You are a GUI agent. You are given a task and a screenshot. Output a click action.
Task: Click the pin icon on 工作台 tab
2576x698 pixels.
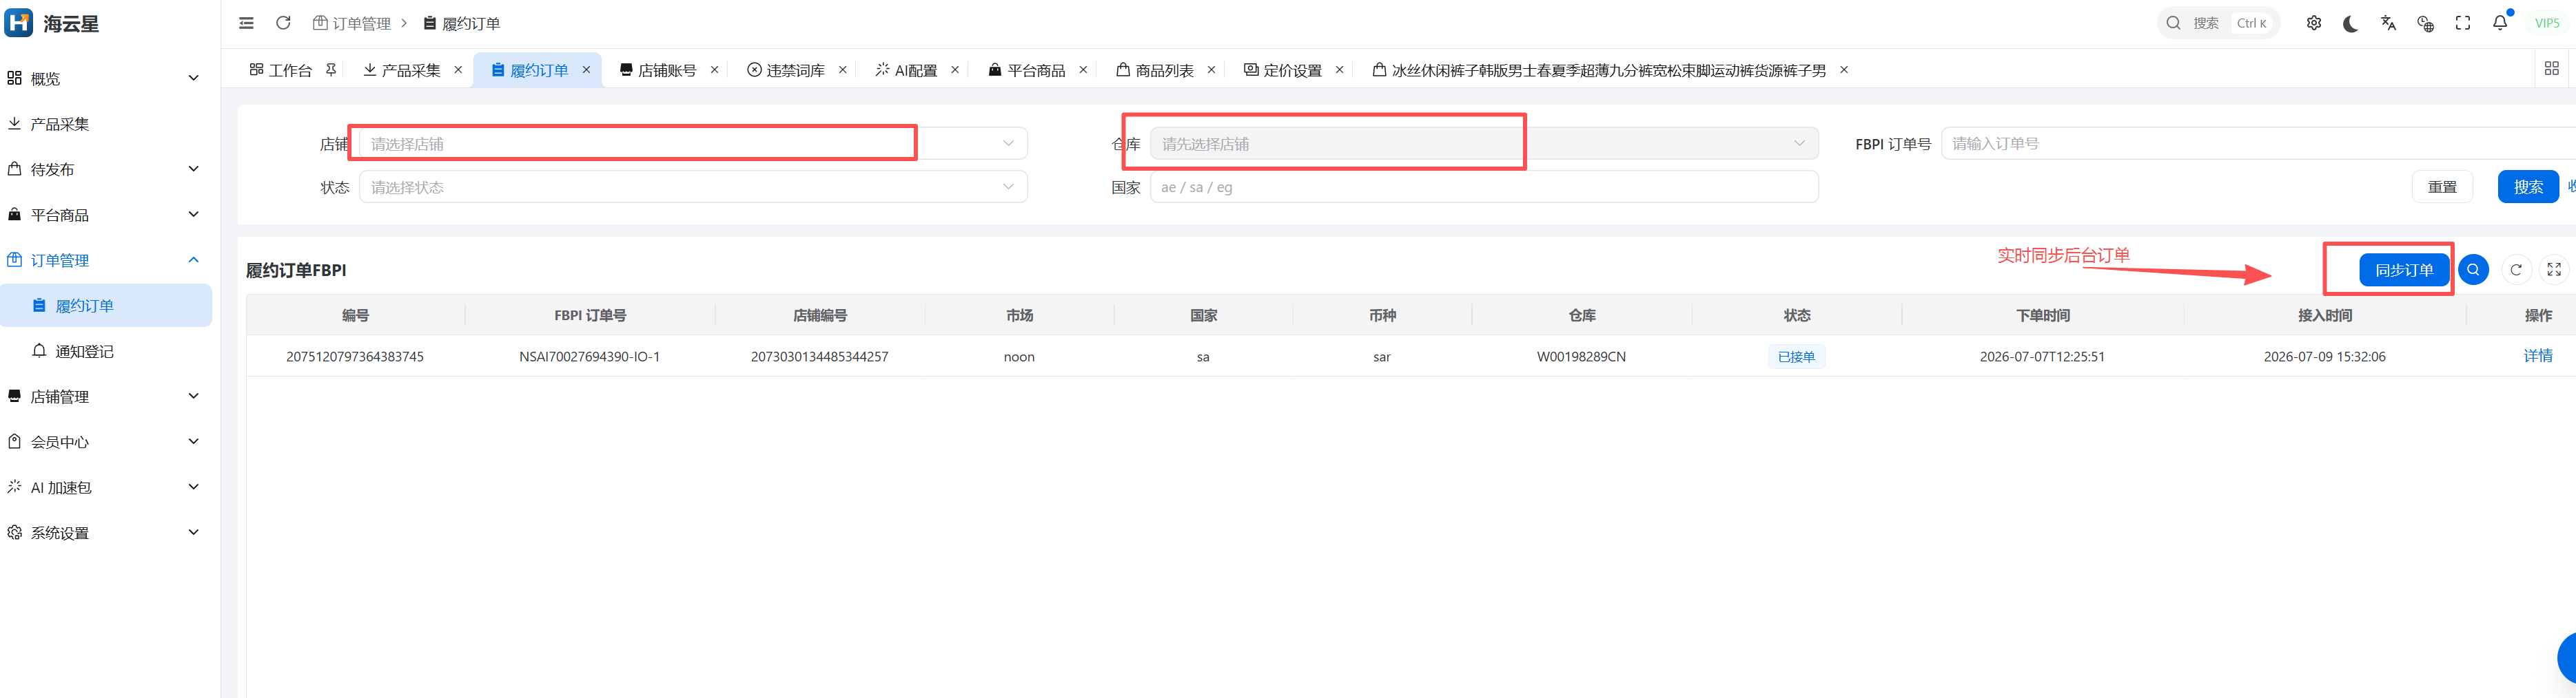tap(331, 70)
